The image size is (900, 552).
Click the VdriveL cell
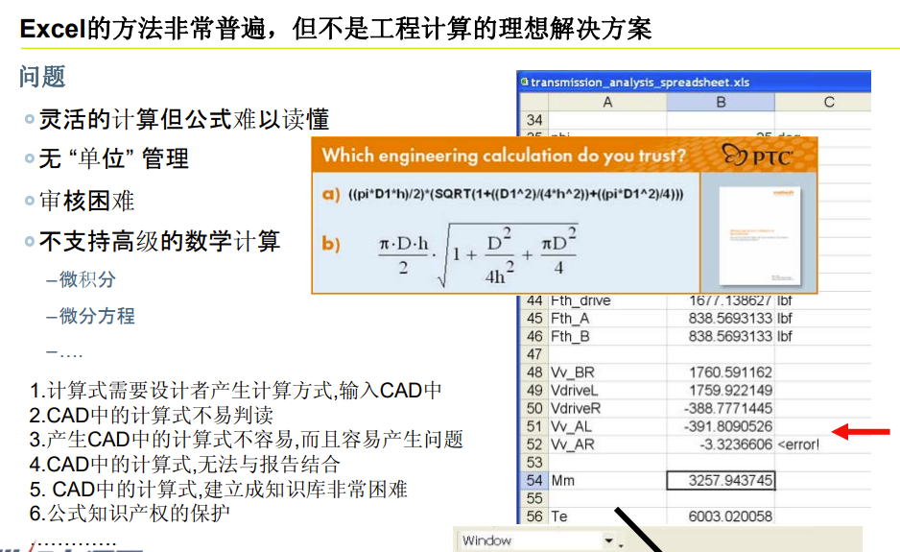[607, 390]
